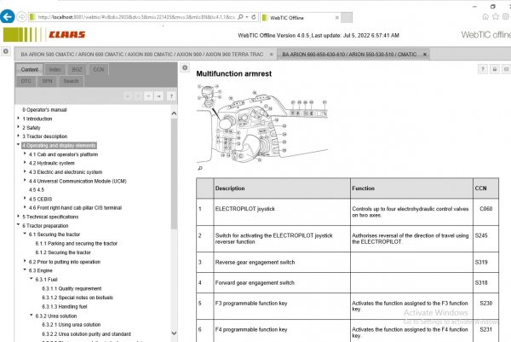The image size is (511, 342).
Task: Collapse navigation pane using icon beside Multifunction armrest
Action: coord(185,67)
